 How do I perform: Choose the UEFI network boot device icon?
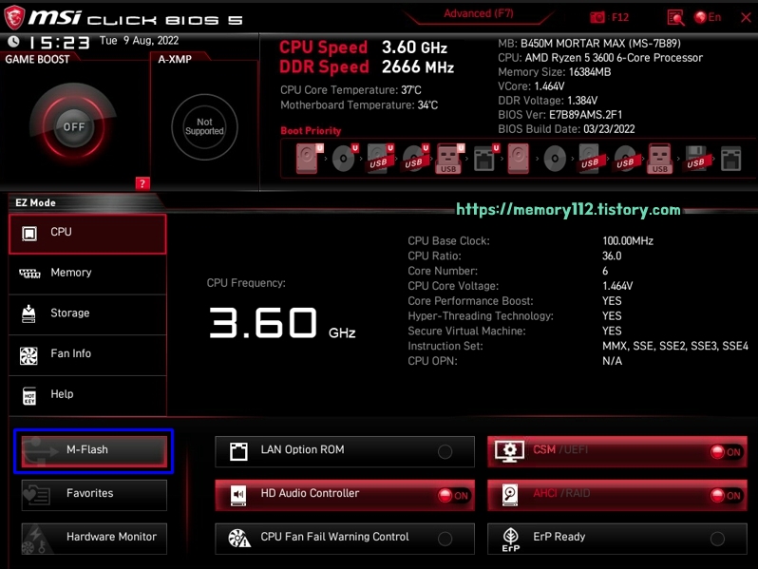point(485,158)
